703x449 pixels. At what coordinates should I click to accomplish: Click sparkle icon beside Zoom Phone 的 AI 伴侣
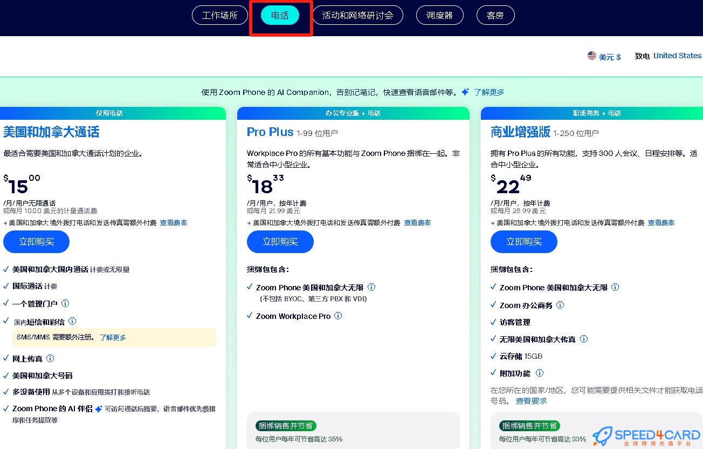(99, 409)
